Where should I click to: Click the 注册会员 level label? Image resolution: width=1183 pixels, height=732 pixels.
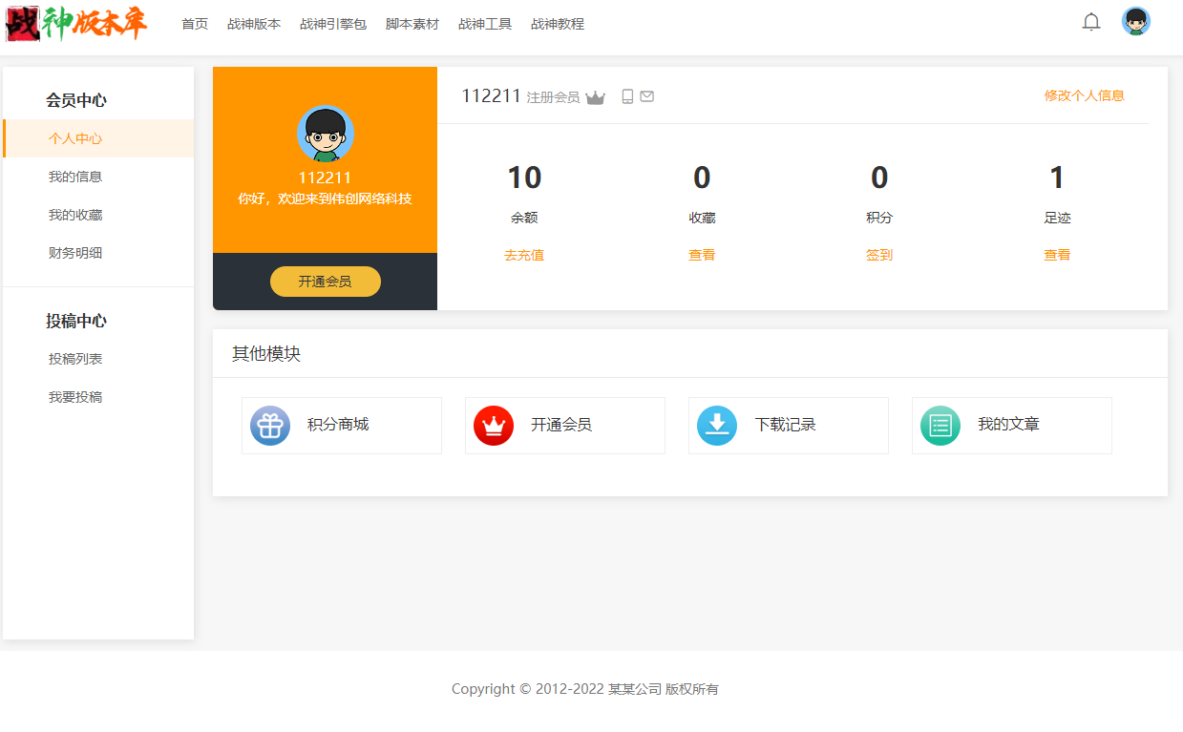[553, 97]
